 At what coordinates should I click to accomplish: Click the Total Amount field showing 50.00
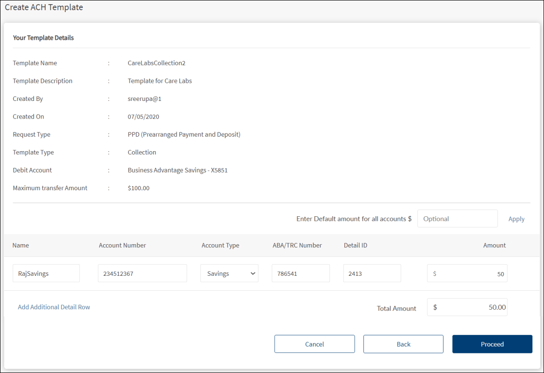(x=467, y=307)
